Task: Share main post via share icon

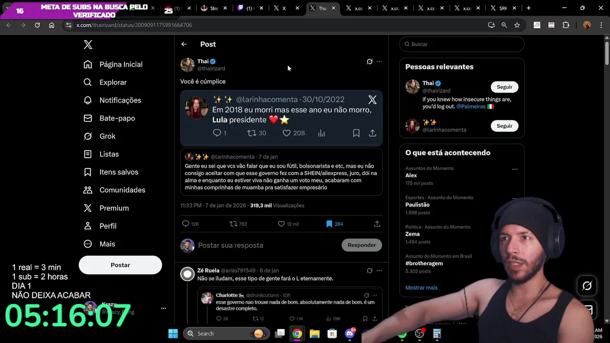Action: (377, 224)
